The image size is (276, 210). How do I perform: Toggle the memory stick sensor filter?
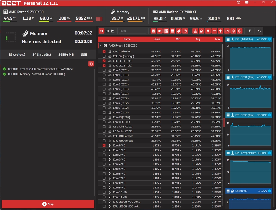pos(179,31)
